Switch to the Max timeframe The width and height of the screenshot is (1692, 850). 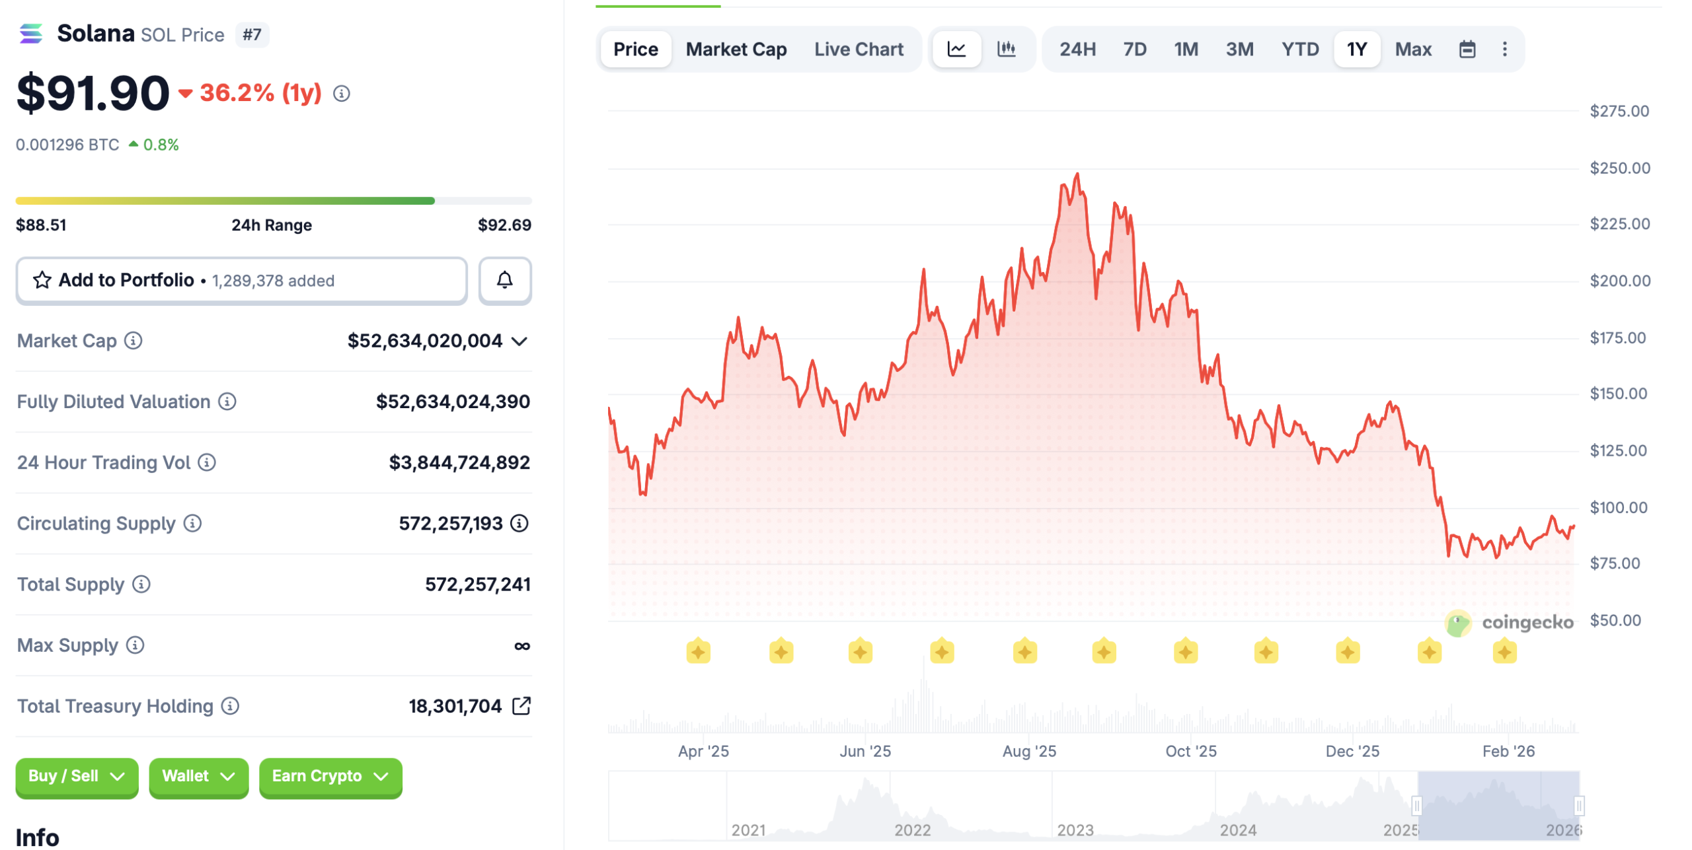1413,49
